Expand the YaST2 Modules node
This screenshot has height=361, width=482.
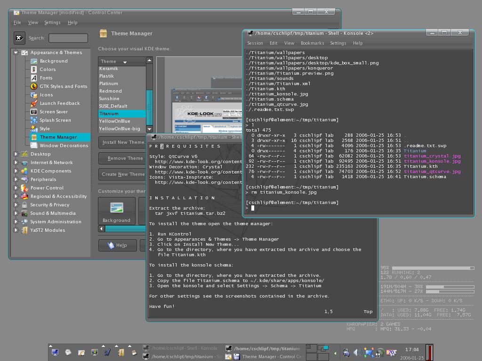tap(16, 230)
